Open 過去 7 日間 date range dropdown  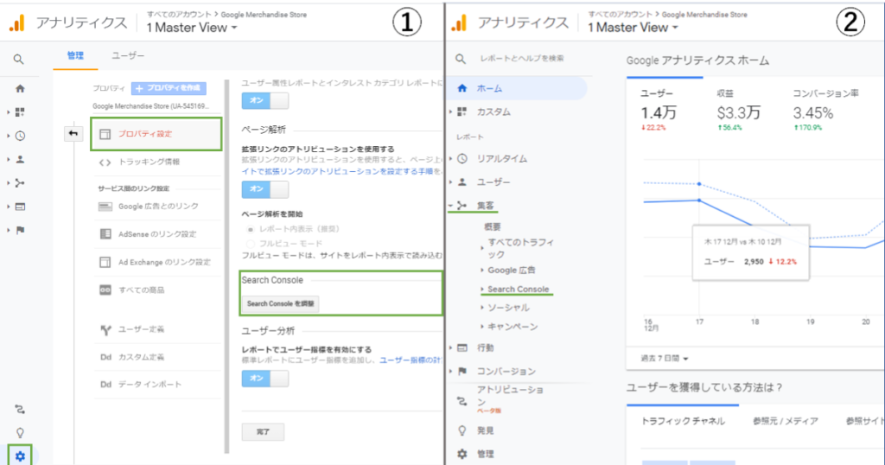[x=665, y=359]
